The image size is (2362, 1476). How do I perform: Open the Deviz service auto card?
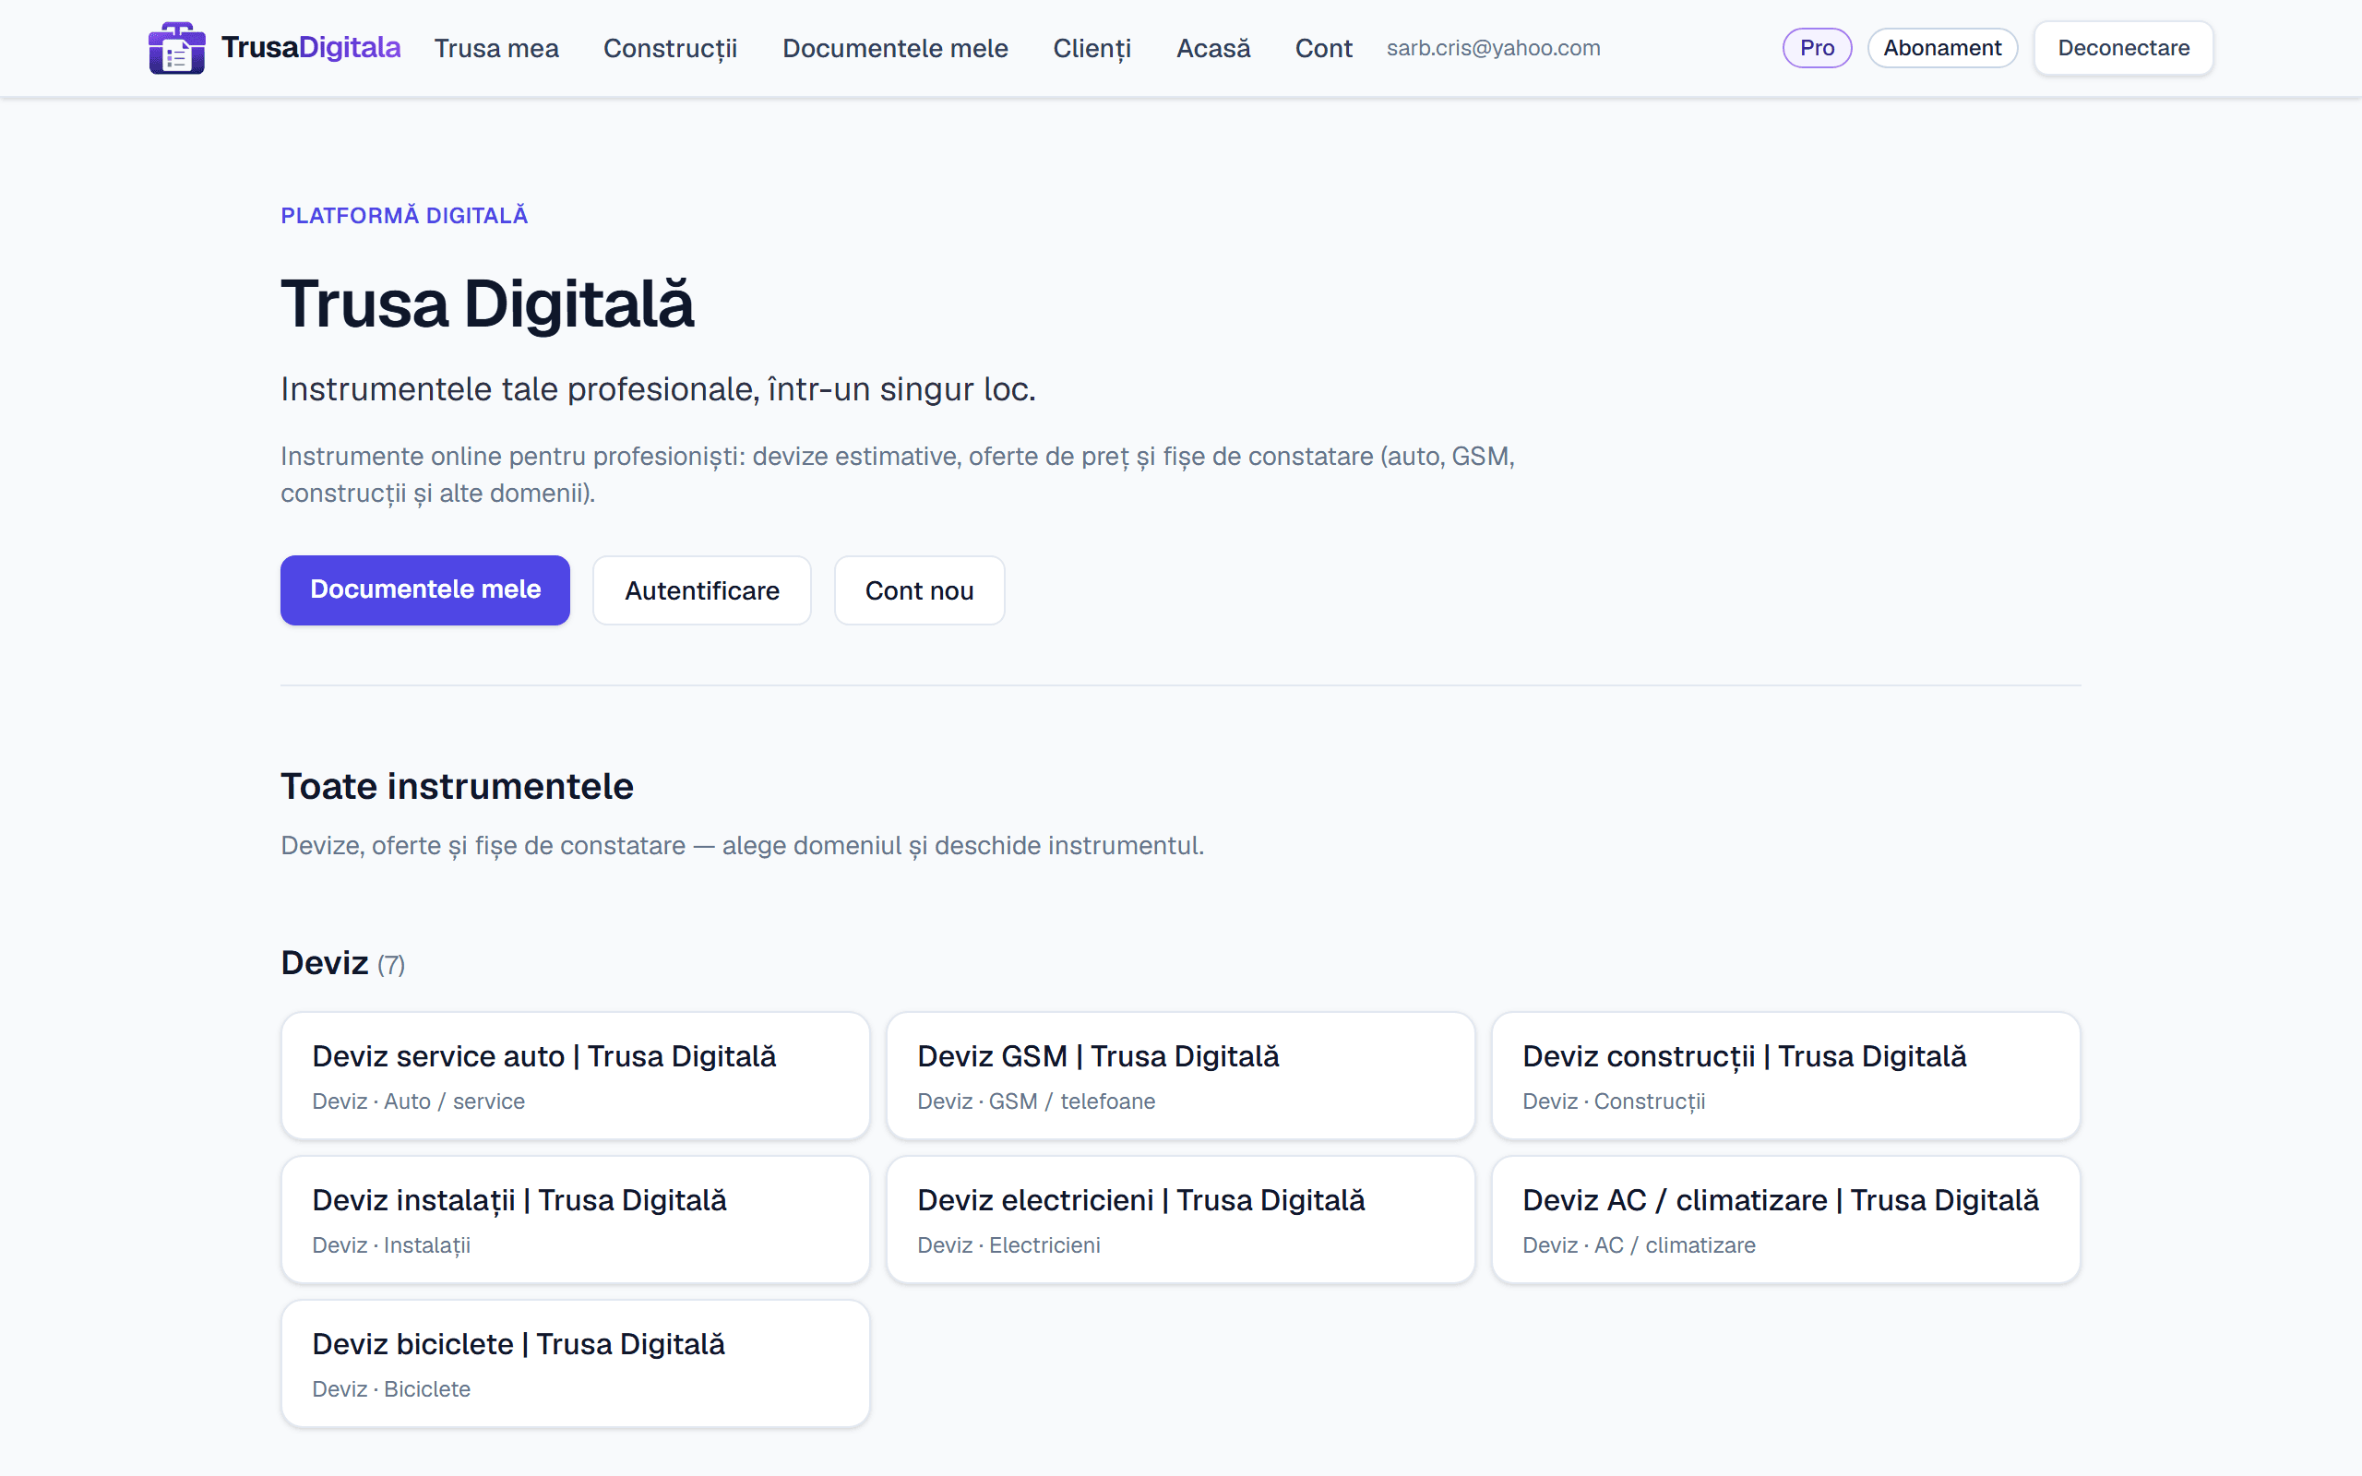pyautogui.click(x=575, y=1076)
